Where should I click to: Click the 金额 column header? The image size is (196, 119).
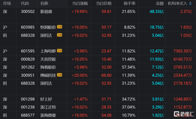coord(160,4)
